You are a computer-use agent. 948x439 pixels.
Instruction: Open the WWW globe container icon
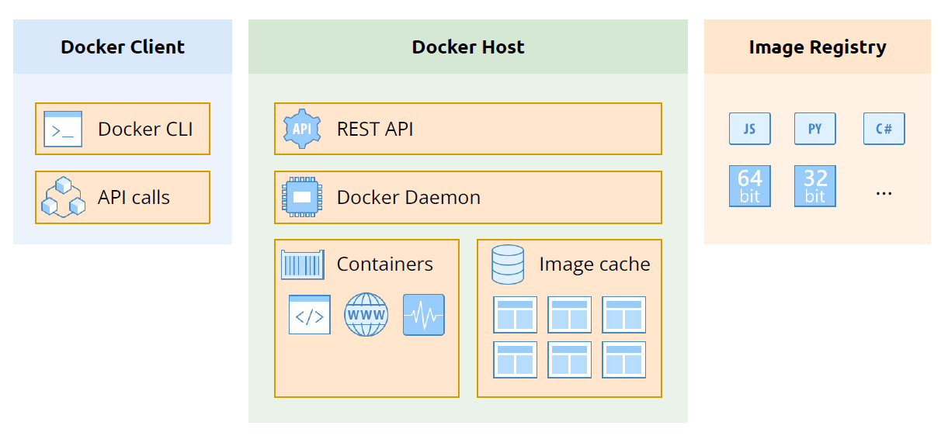click(366, 315)
